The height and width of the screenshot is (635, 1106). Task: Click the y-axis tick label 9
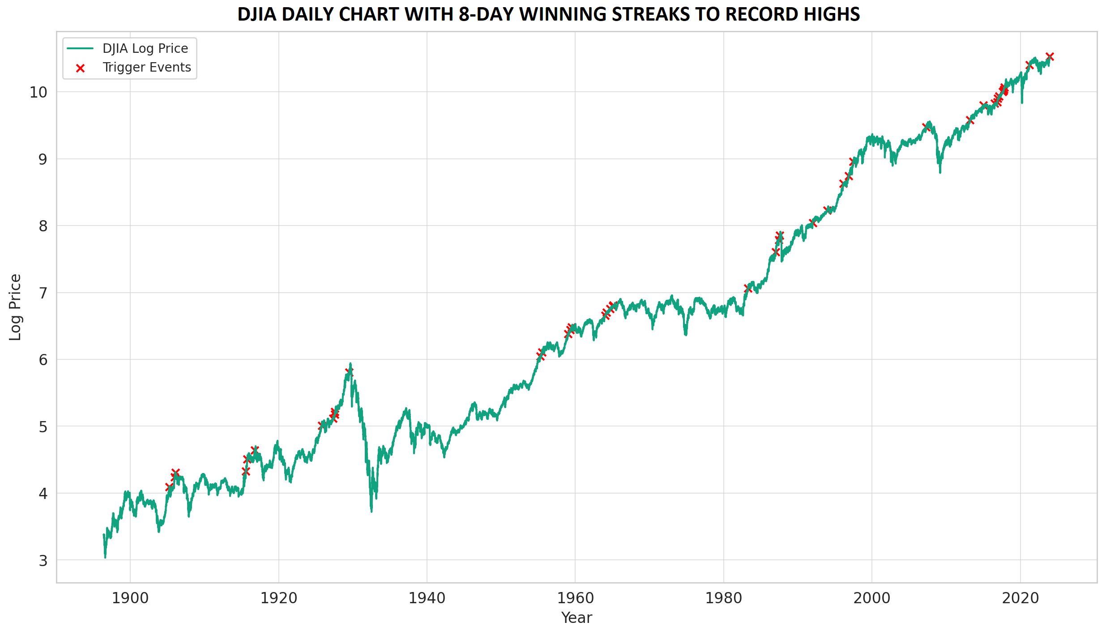(43, 159)
